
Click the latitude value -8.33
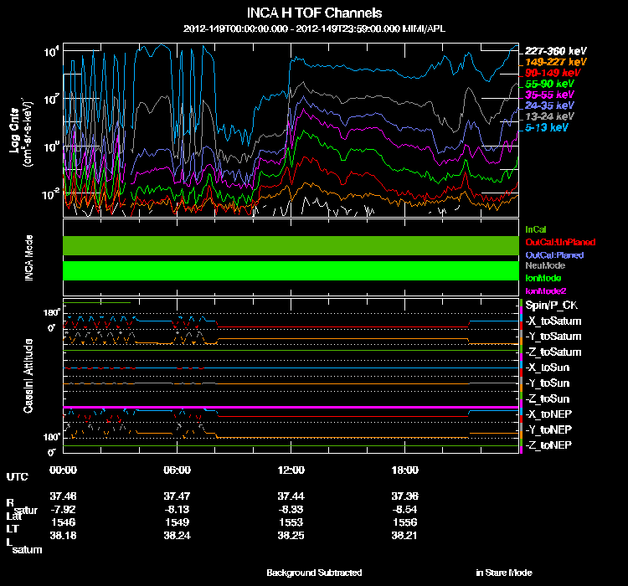coord(291,510)
